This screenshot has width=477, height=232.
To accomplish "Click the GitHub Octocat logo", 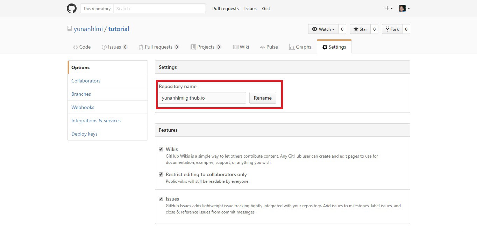I will (72, 8).
